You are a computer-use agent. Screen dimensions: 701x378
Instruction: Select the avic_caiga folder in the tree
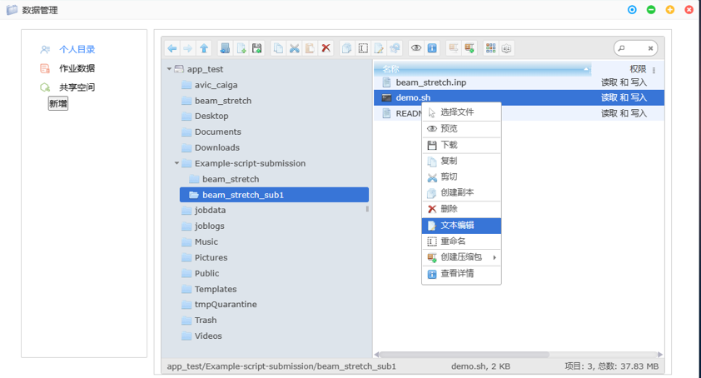pyautogui.click(x=216, y=85)
